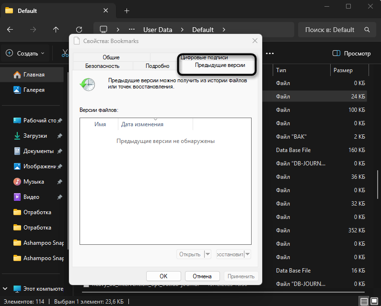Toggle the Просмотр preview pane
The width and height of the screenshot is (381, 306).
351,54
